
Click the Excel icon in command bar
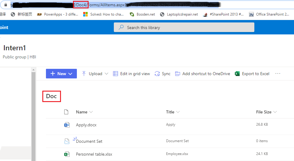point(237,74)
